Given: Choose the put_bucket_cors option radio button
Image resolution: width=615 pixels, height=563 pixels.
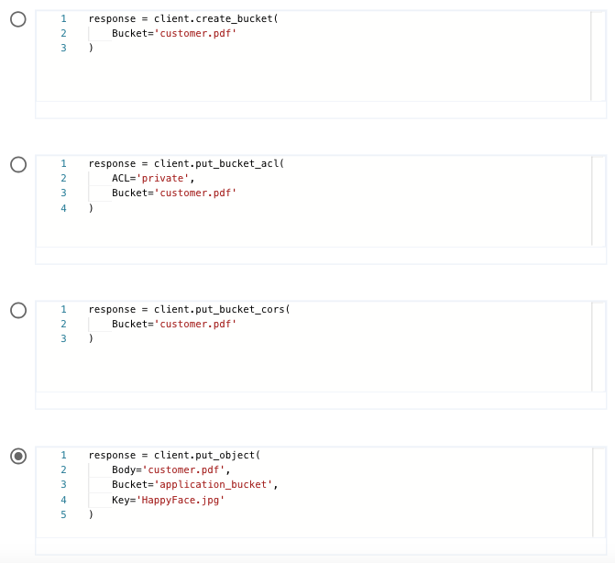Looking at the screenshot, I should pos(18,310).
